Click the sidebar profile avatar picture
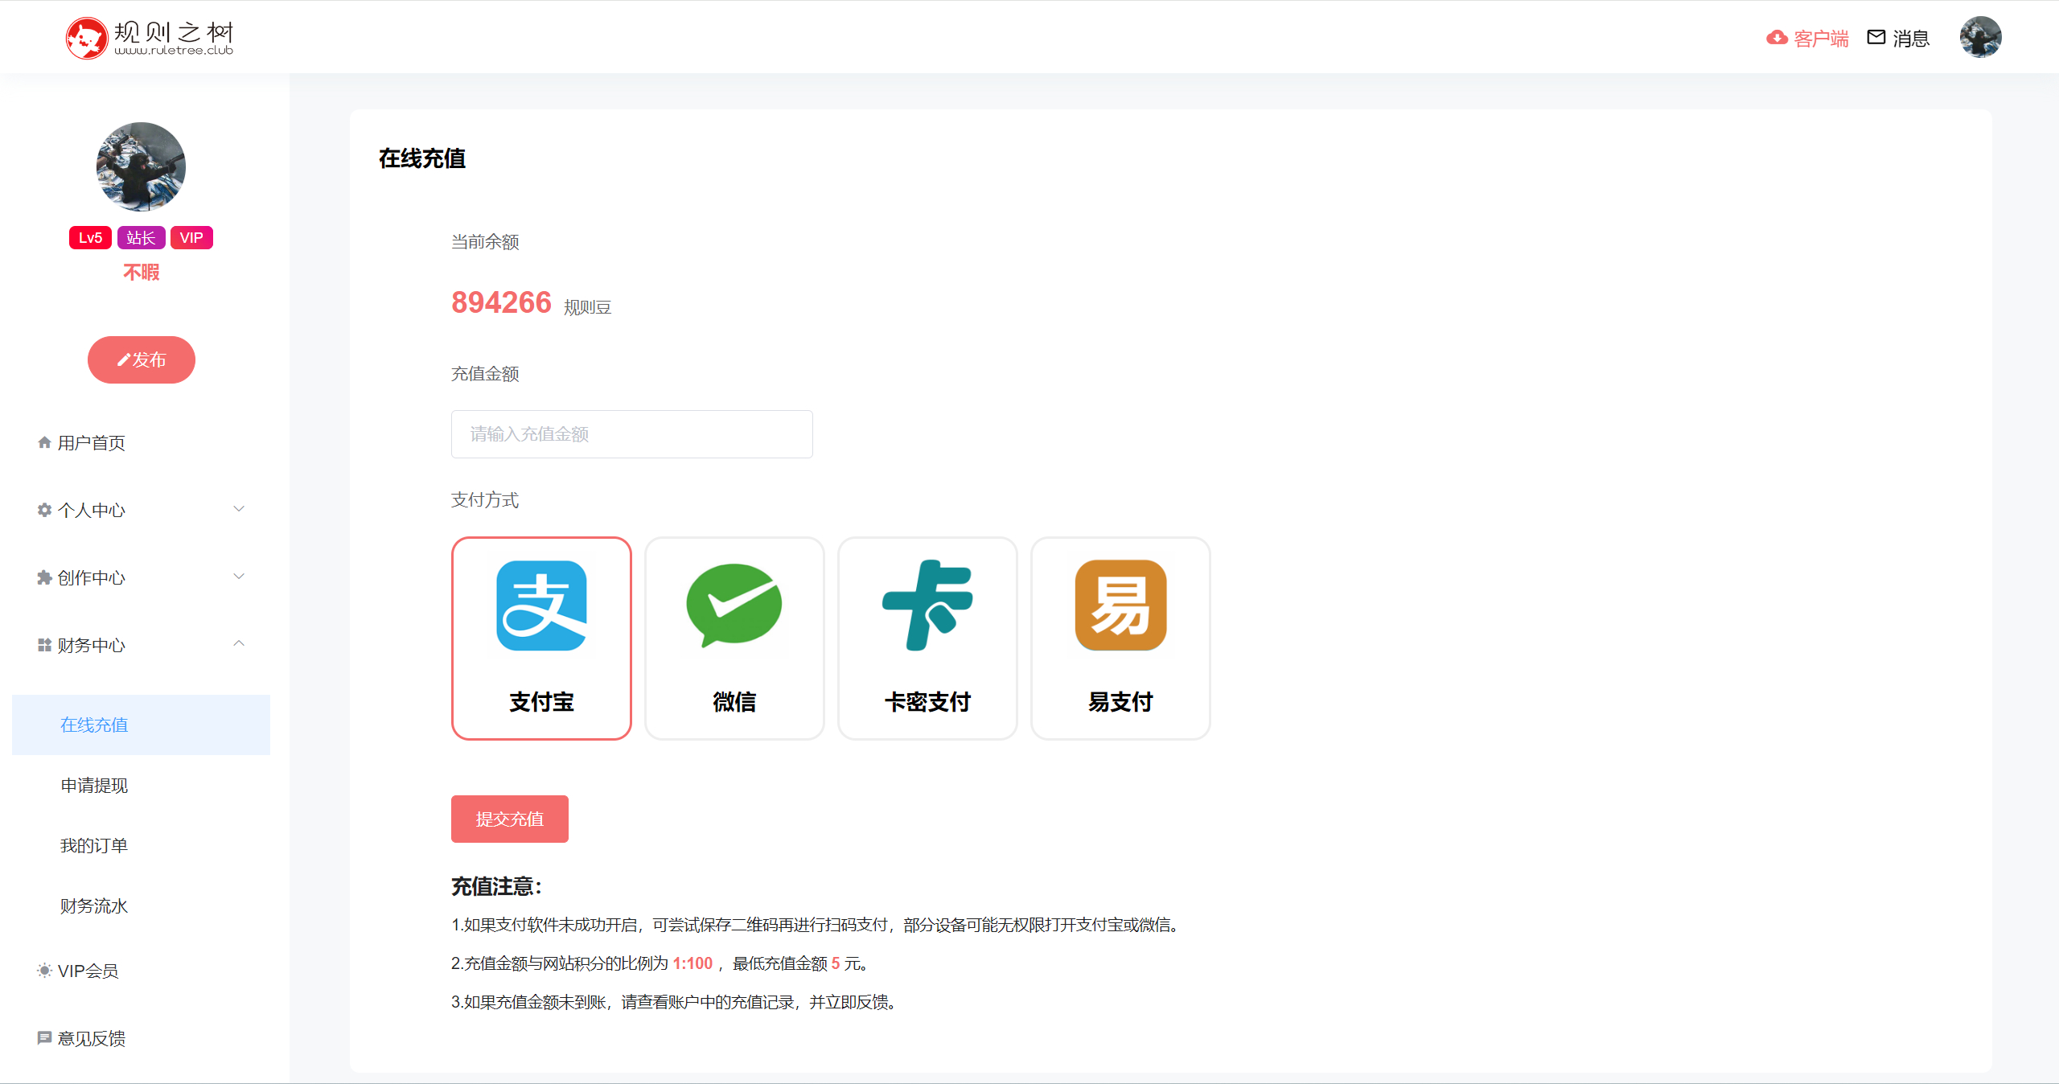Screen dimensions: 2059x1084 pyautogui.click(x=141, y=166)
